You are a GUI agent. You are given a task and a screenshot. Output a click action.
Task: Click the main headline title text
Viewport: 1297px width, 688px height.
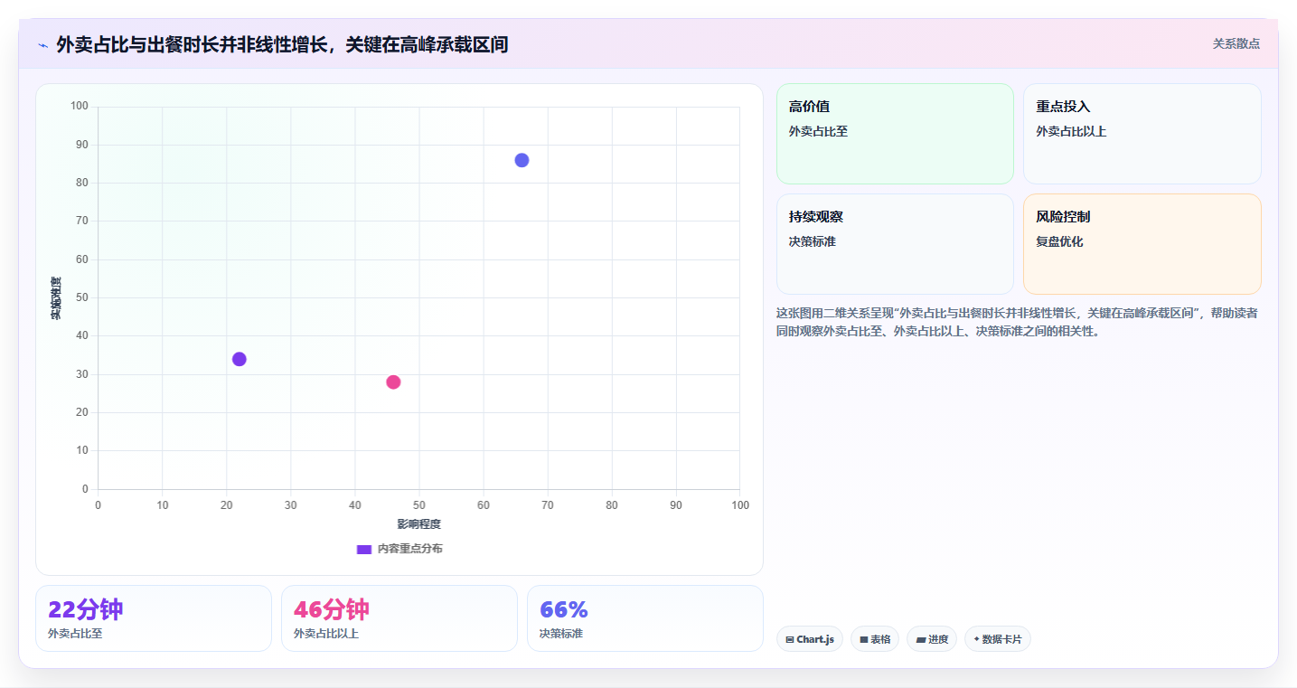click(x=282, y=44)
